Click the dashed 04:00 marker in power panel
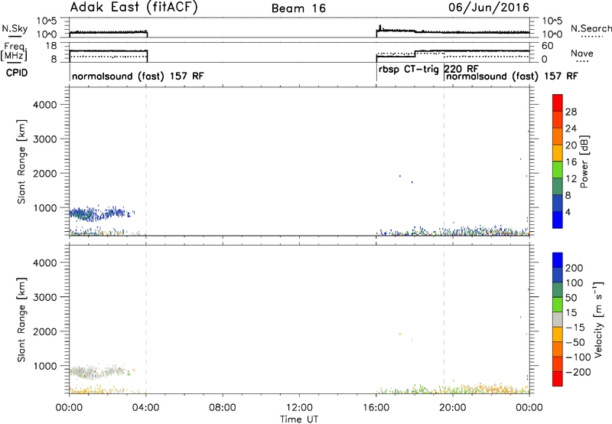Viewport: 612px width, 424px height. coord(146,161)
